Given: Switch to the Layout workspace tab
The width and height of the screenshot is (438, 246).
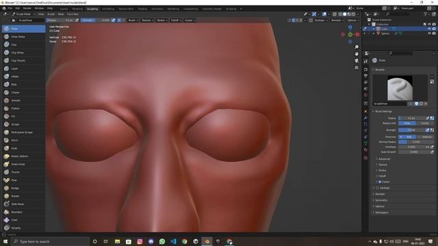Looking at the screenshot, I should click(x=64, y=9).
